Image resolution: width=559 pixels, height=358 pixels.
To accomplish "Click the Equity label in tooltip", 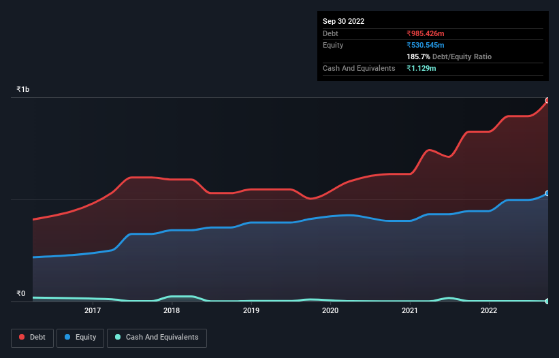I will 333,45.
